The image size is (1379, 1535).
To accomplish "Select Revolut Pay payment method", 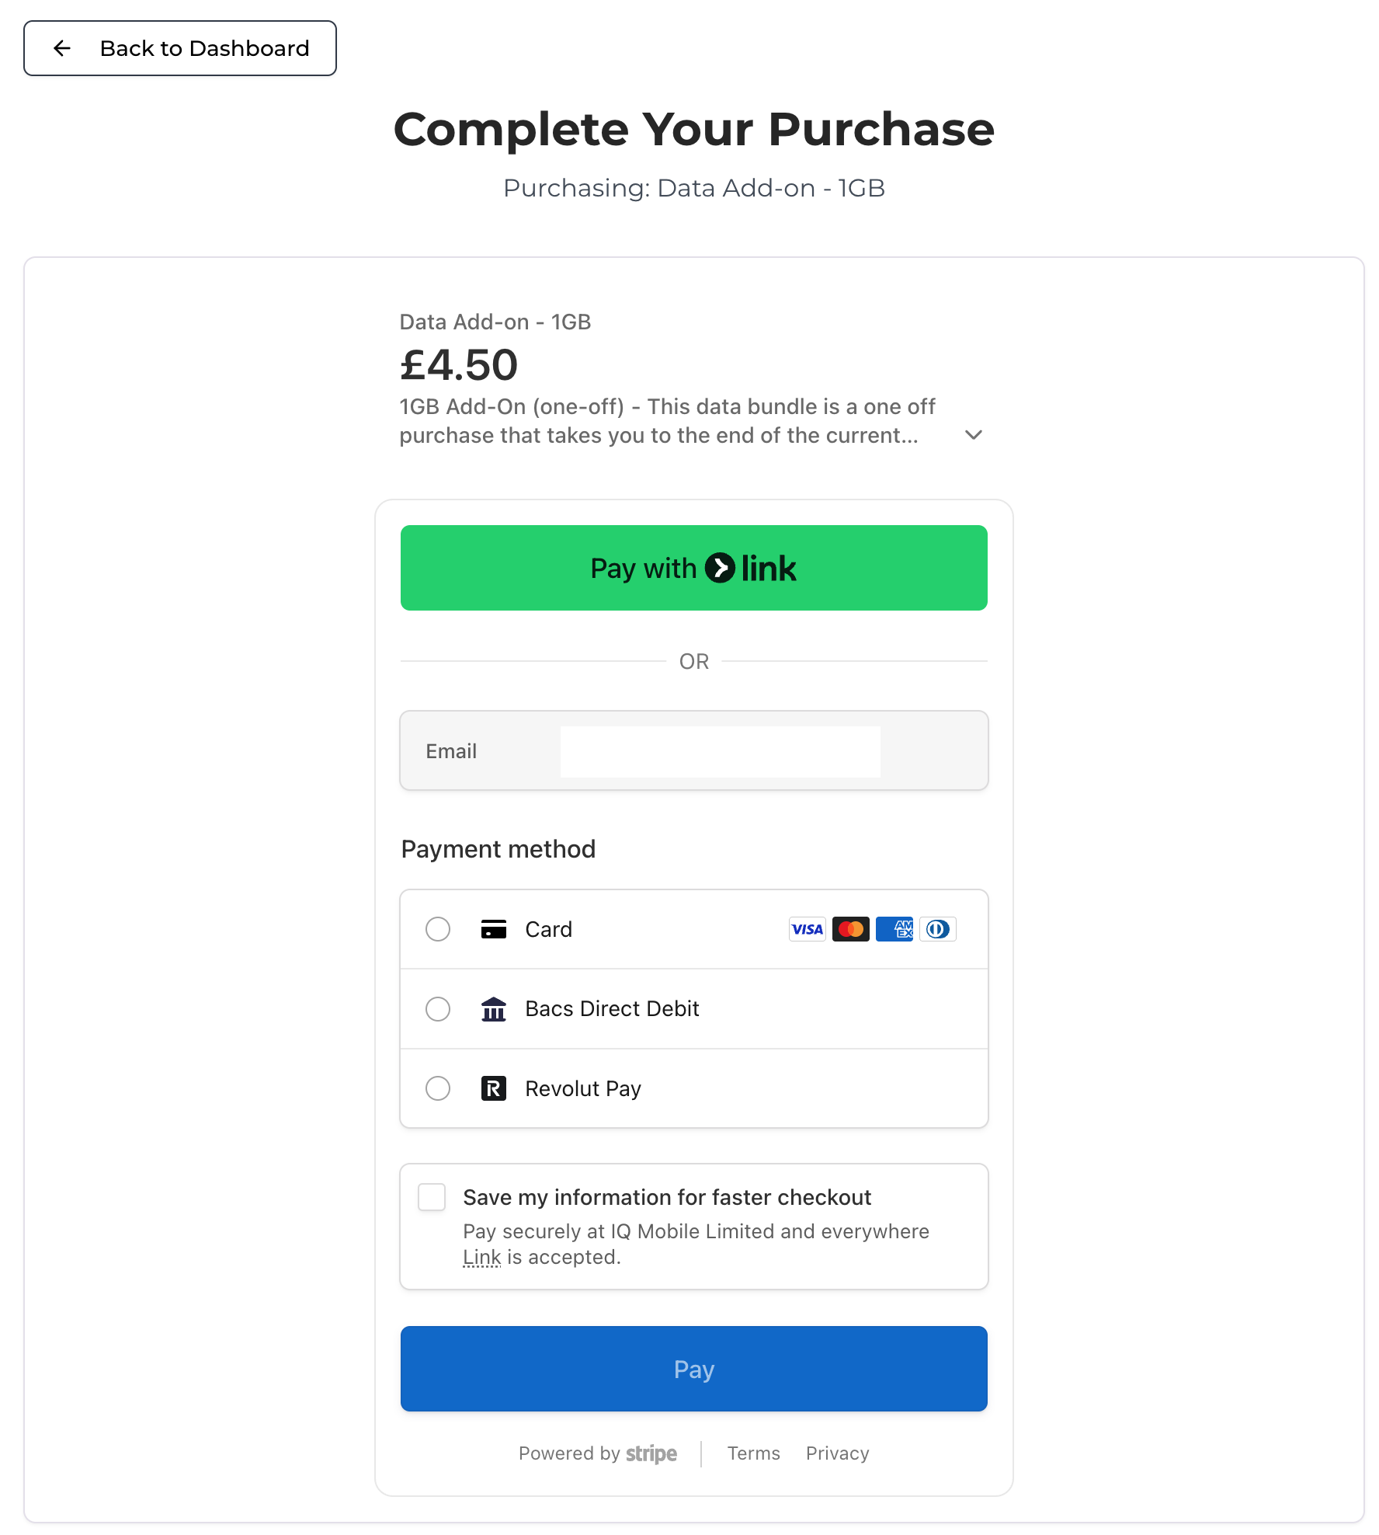I will 437,1088.
